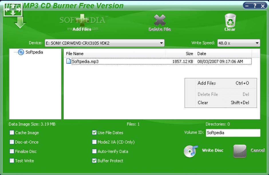Enable the Finalize Disc checkbox
The height and width of the screenshot is (175, 269).
click(x=12, y=151)
